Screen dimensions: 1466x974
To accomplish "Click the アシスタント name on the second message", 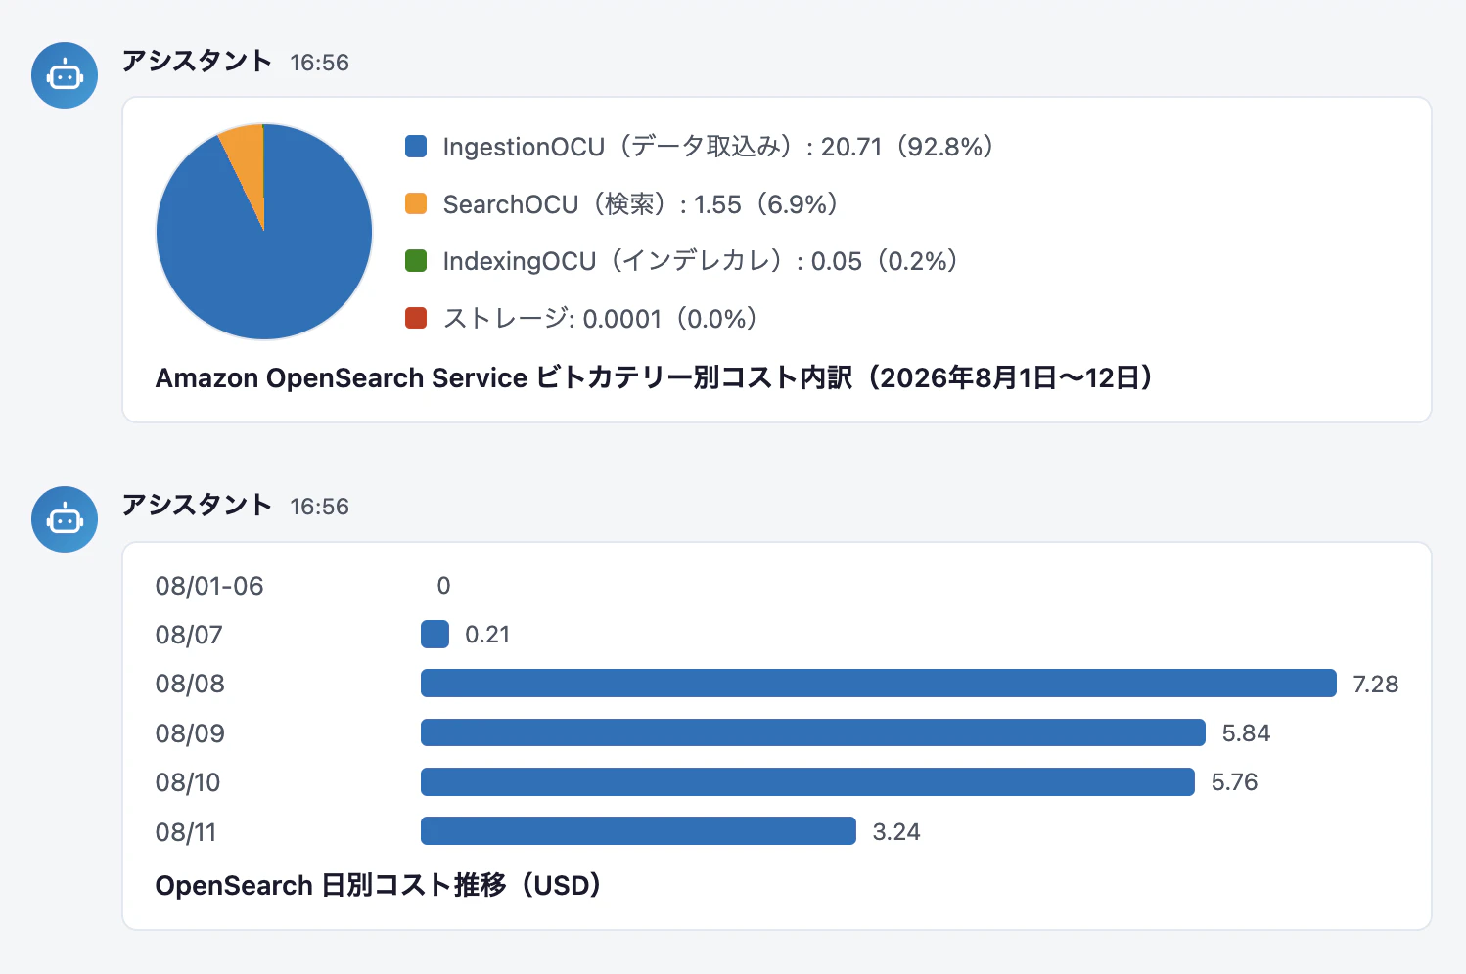I will click(197, 505).
